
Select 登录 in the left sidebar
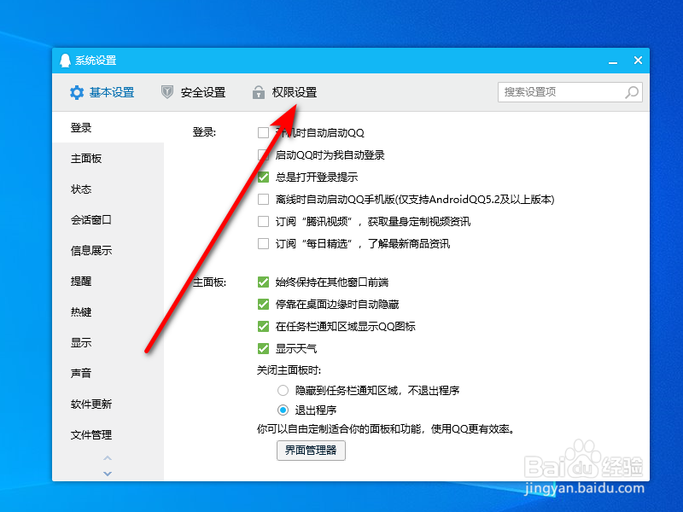point(108,127)
